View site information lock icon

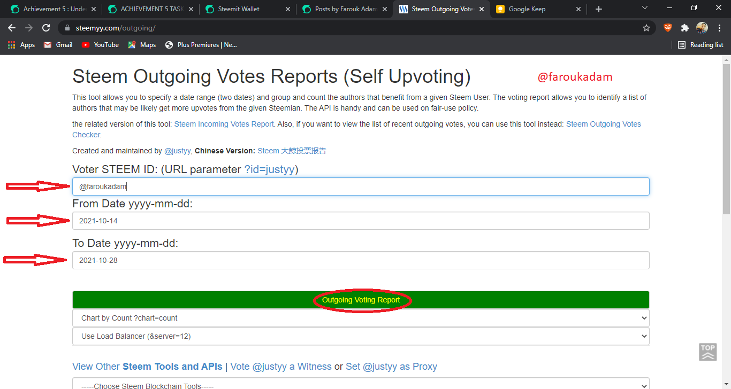pyautogui.click(x=67, y=28)
